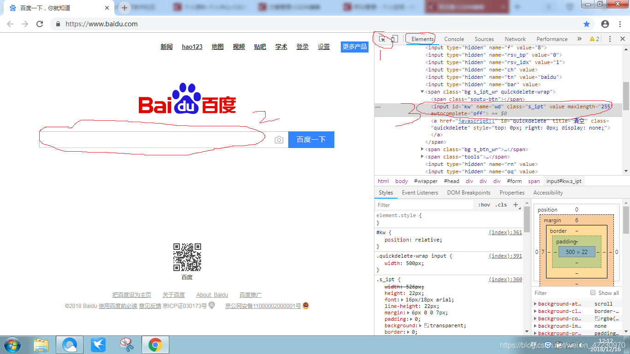Open the Windows Start button
Image resolution: width=630 pixels, height=354 pixels.
pos(12,344)
